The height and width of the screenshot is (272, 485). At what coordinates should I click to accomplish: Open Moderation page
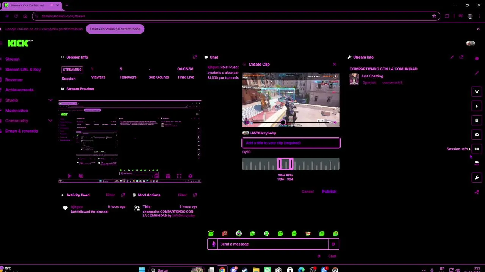click(x=17, y=110)
